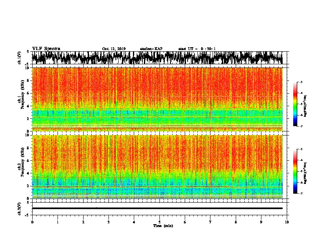Viewport: 323px width, 249px height.
Task: Click the 'station=KAP' header label
Action: pos(151,49)
